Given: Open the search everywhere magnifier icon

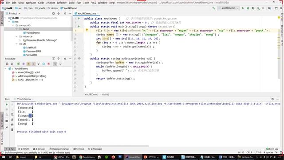Looking at the screenshot, I should coord(281,8).
